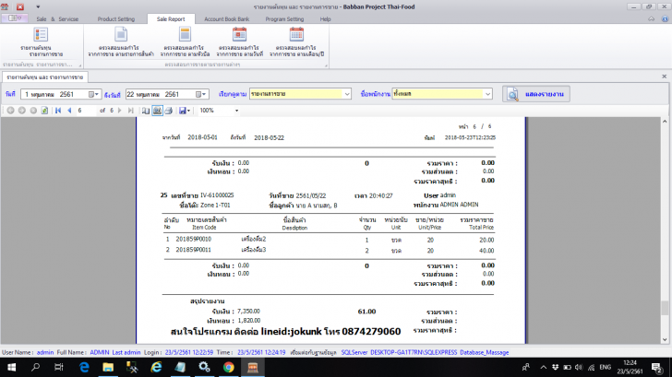Viewport: 672px width, 377px height.
Task: Open the start date calendar picker
Action: pos(93,94)
